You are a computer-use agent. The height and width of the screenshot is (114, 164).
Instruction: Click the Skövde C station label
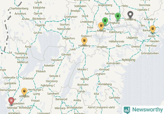55,76
